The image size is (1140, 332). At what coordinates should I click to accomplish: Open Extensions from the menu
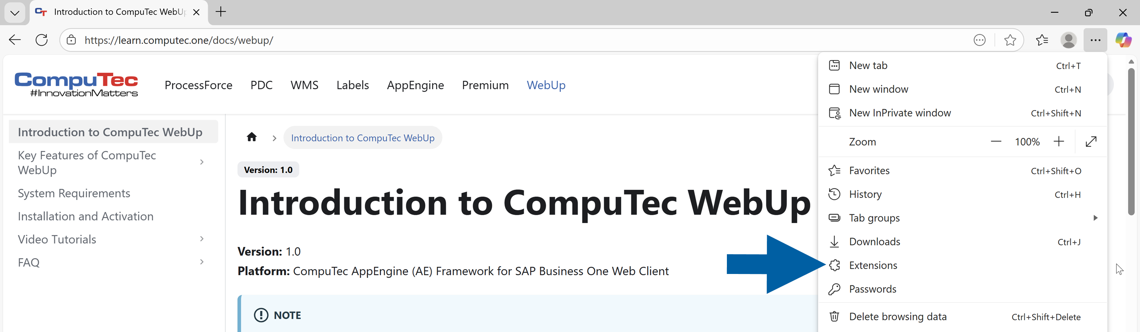tap(963, 265)
